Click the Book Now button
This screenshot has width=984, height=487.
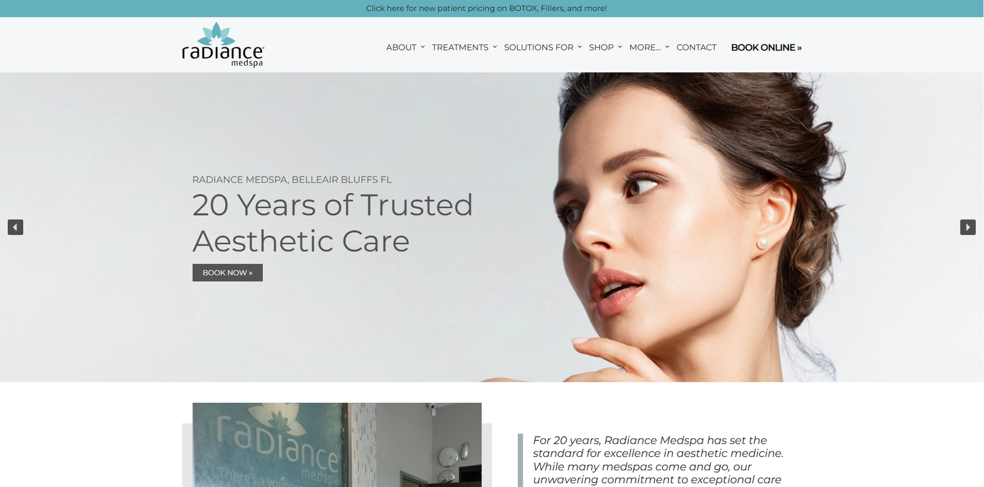(228, 272)
